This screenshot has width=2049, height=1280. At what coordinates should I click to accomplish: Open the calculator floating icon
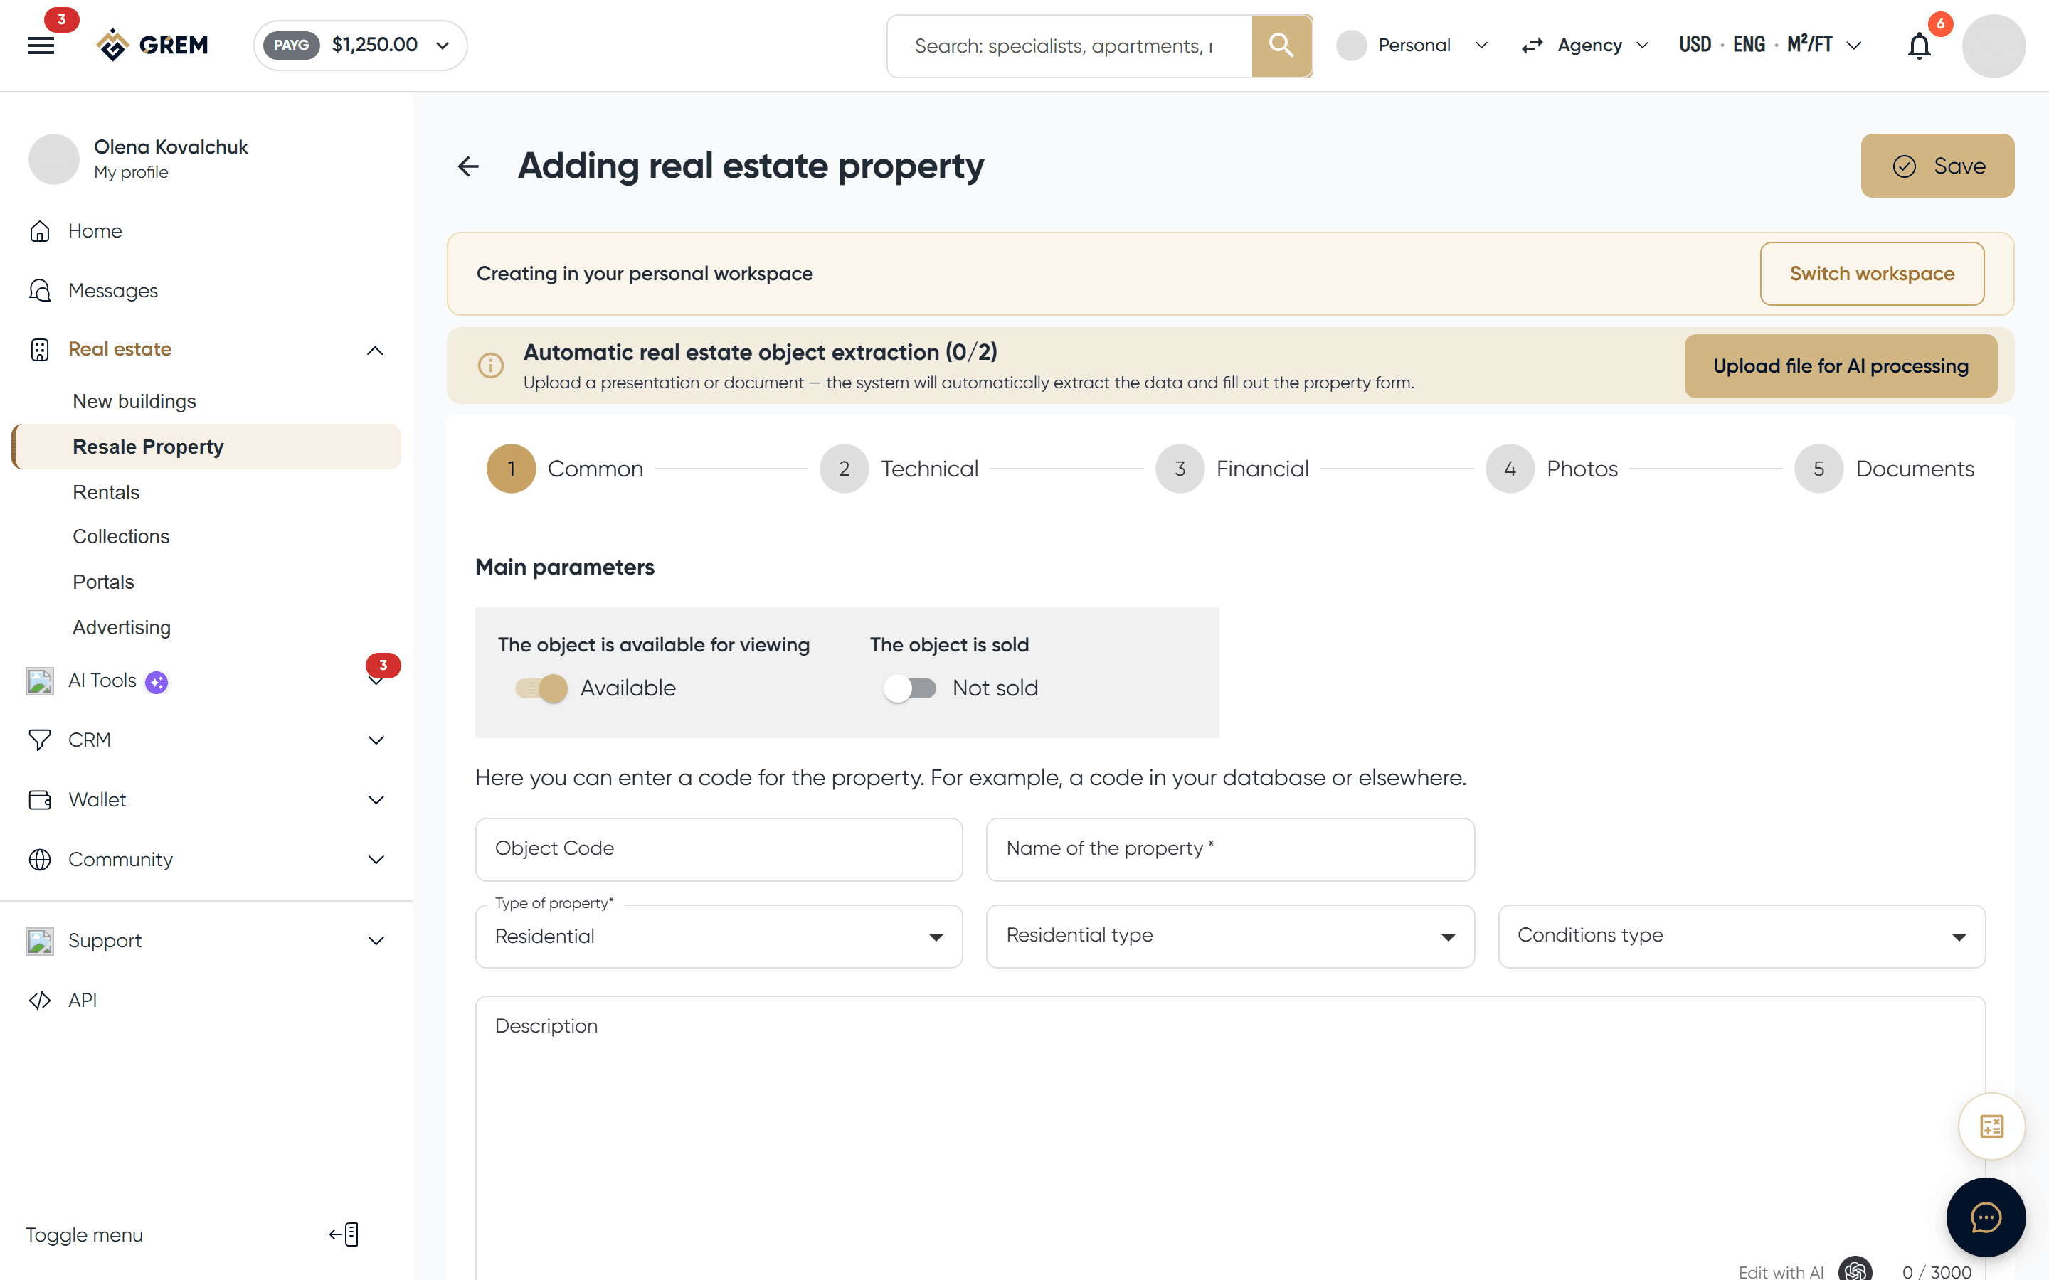point(1991,1126)
